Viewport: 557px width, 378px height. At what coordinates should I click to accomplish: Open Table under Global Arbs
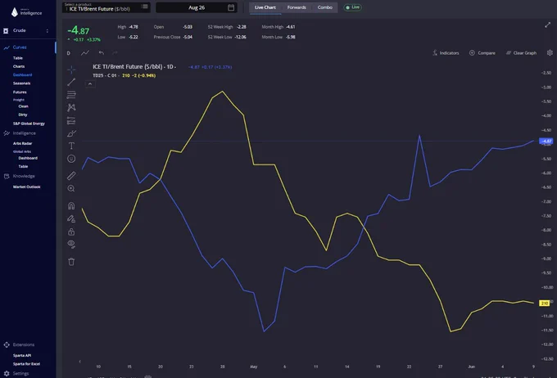point(23,166)
